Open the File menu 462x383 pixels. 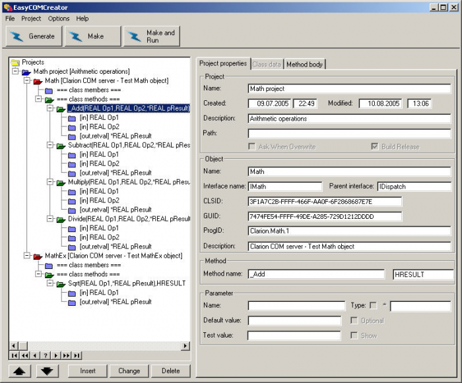coord(10,18)
